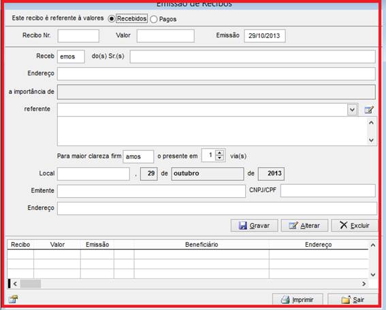This screenshot has width=386, height=310.
Task: Increase the via(s) count with up arrow
Action: click(x=219, y=153)
